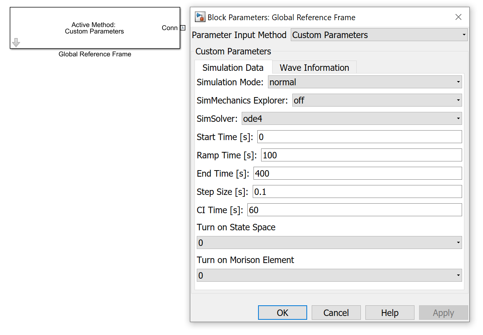Close the Block Parameters dialog
This screenshot has width=483, height=335.
(458, 17)
